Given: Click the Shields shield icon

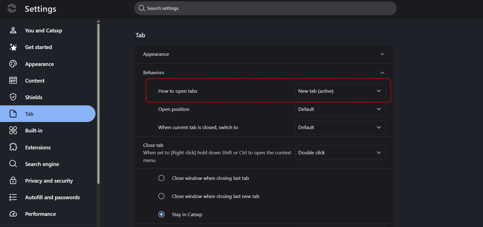Looking at the screenshot, I should click(x=13, y=97).
